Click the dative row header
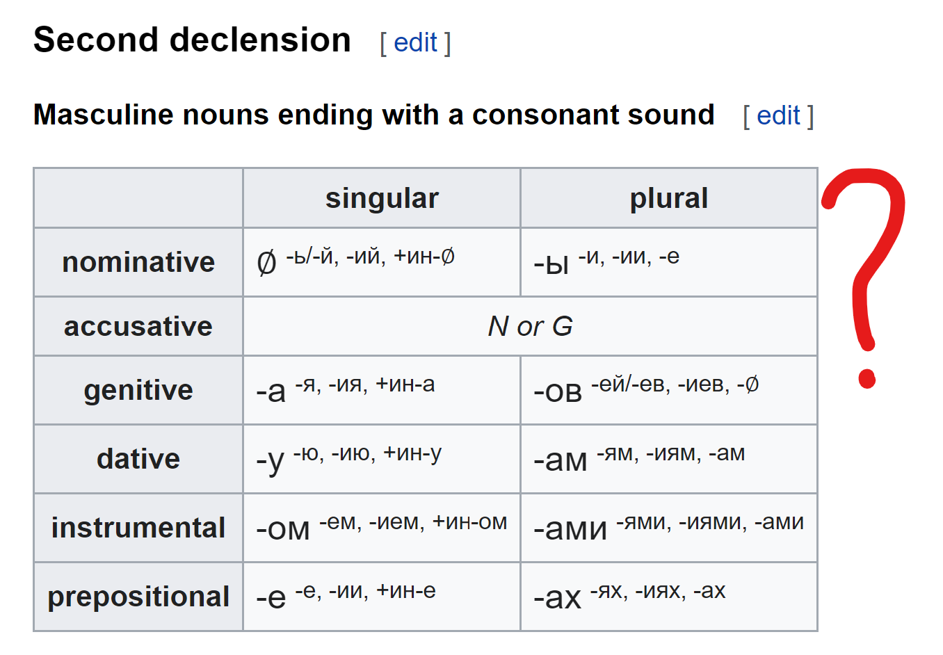The width and height of the screenshot is (943, 655). pyautogui.click(x=138, y=459)
